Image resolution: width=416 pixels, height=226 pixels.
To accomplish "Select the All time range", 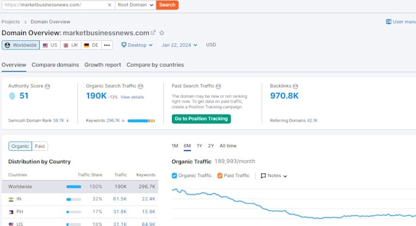I will pyautogui.click(x=228, y=146).
